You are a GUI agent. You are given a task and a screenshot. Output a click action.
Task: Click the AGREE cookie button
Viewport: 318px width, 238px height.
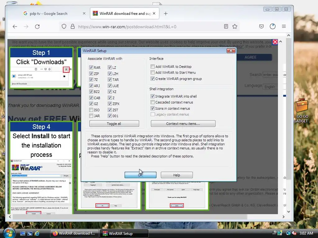[250, 57]
